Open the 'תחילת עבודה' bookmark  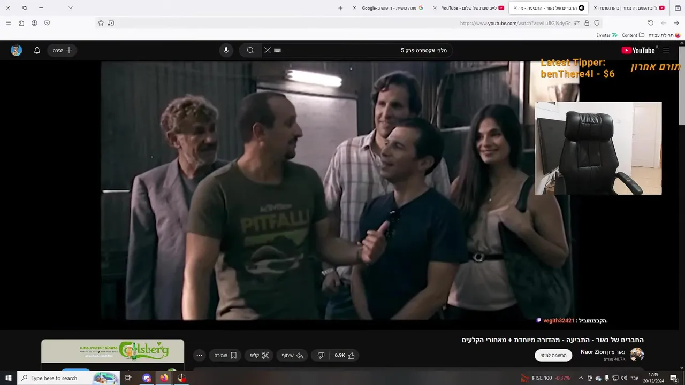coord(664,35)
